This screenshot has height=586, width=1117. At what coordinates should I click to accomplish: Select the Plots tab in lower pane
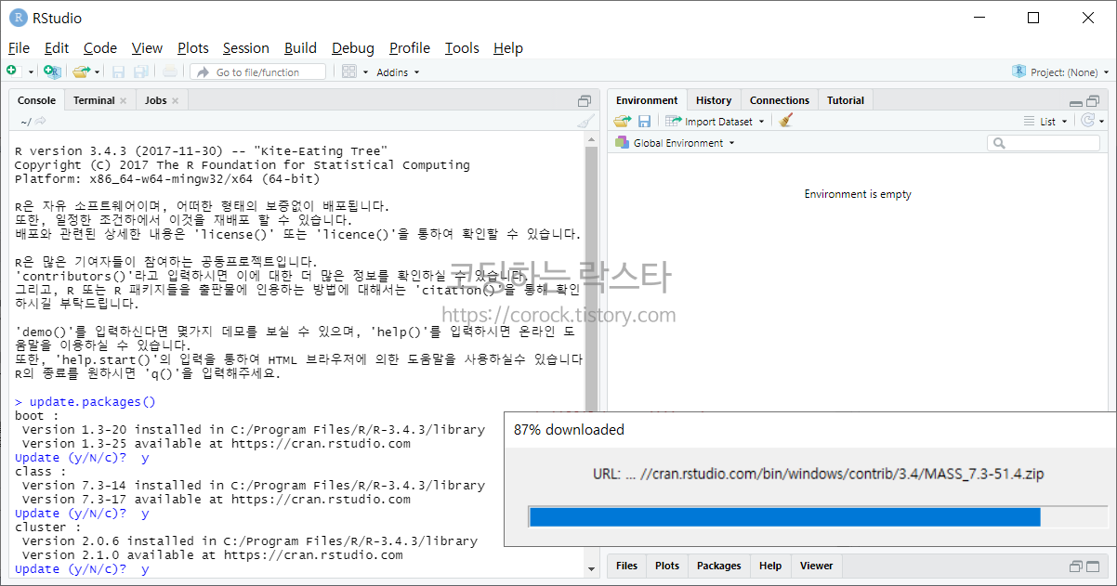coord(667,566)
